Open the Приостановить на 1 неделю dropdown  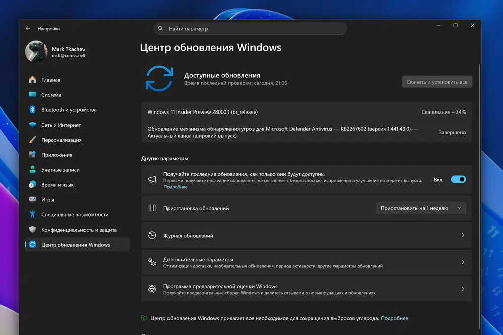point(422,208)
